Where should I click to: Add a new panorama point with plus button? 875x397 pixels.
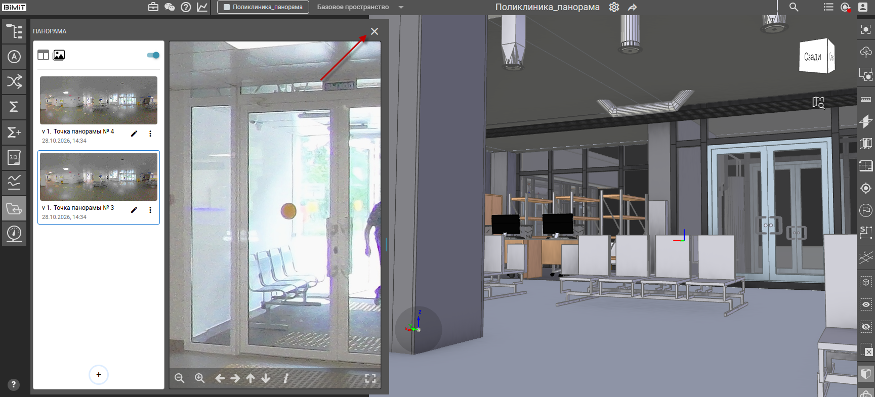[x=99, y=375]
